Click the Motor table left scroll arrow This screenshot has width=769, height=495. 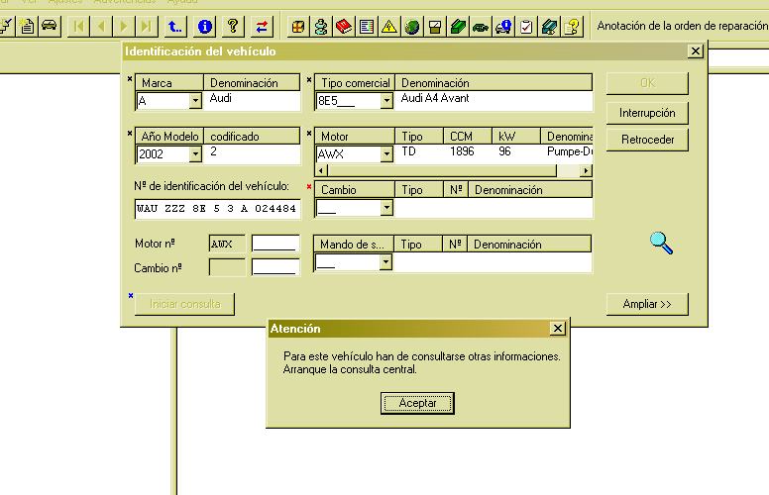[321, 170]
